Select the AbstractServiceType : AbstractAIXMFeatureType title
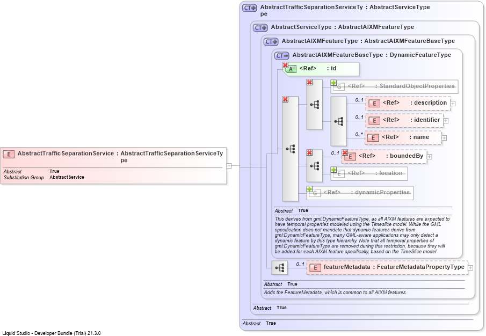 [x=343, y=27]
